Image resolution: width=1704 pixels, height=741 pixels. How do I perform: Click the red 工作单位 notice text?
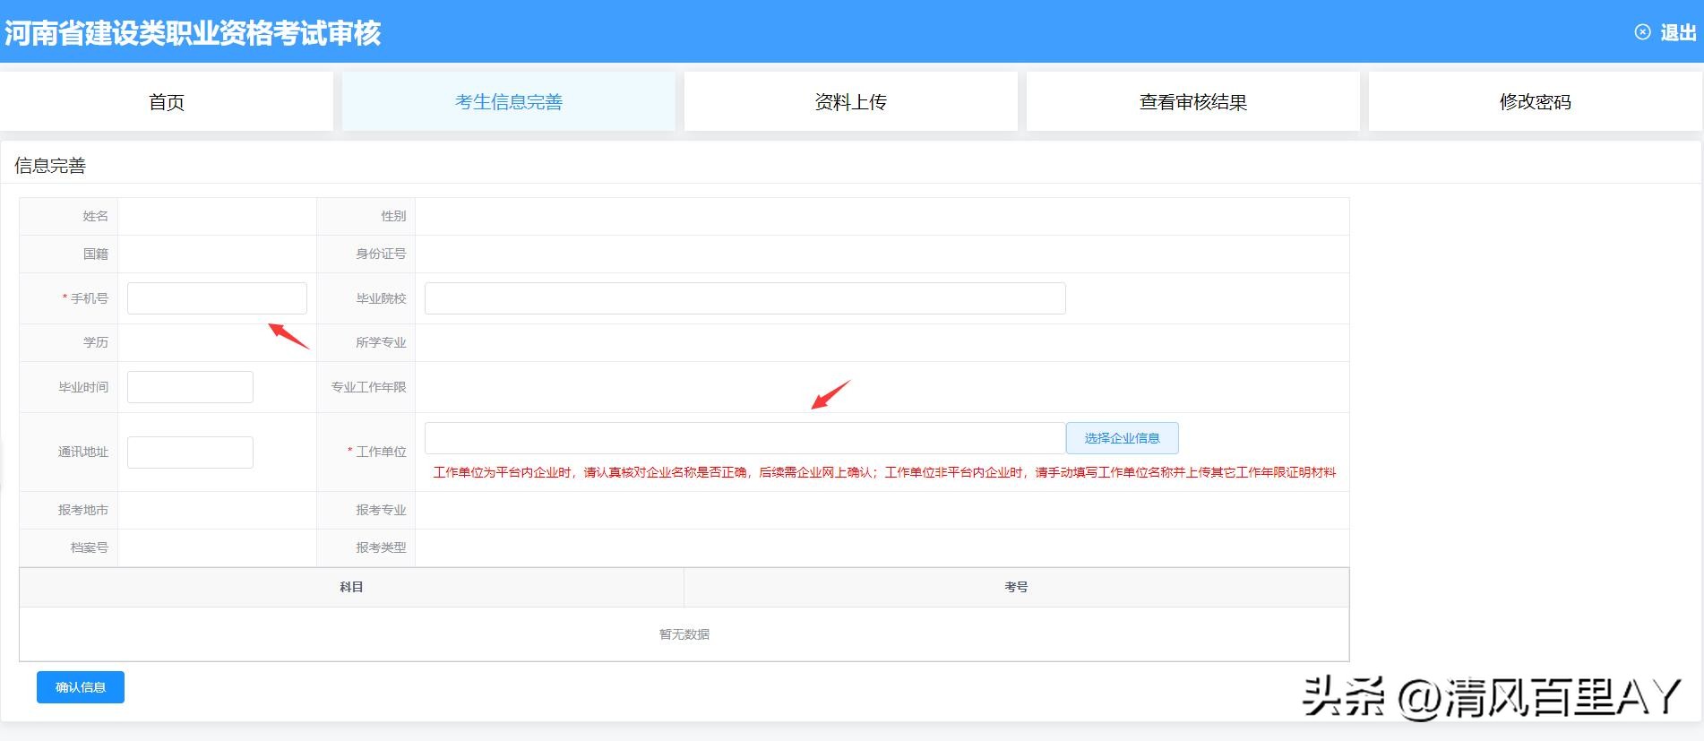[x=884, y=472]
